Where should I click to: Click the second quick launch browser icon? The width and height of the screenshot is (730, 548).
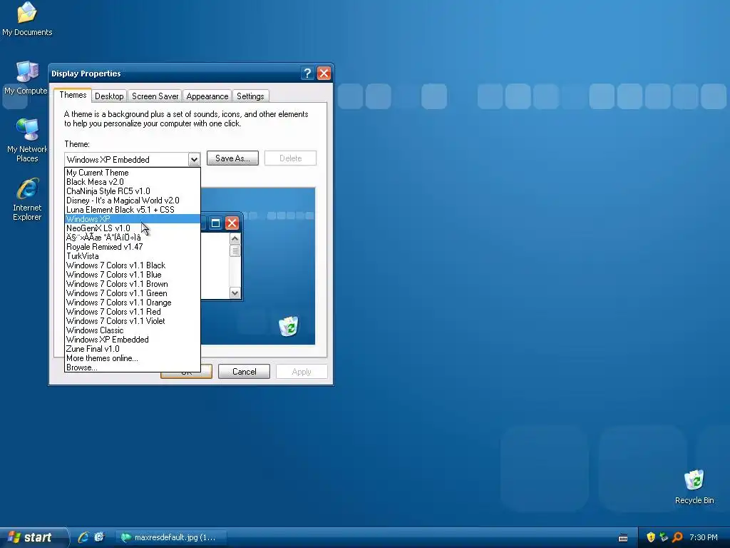(x=99, y=537)
